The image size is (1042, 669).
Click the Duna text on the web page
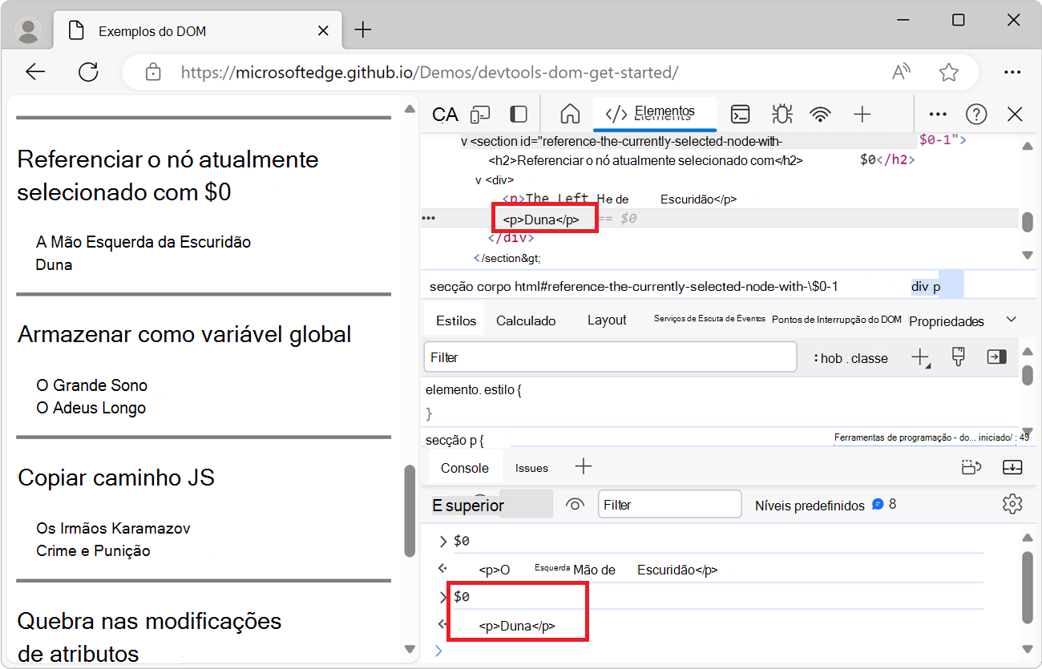(x=55, y=264)
